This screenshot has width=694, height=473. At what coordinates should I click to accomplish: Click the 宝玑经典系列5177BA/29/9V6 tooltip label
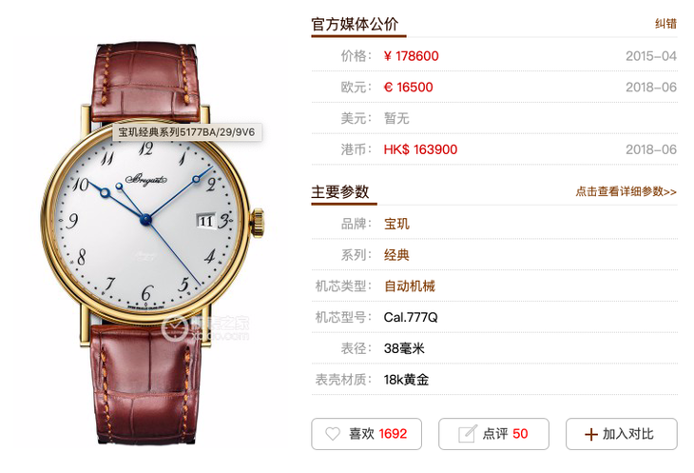[x=186, y=132]
